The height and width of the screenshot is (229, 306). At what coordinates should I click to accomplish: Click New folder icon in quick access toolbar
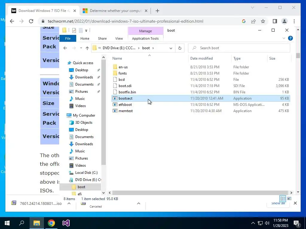click(81, 30)
